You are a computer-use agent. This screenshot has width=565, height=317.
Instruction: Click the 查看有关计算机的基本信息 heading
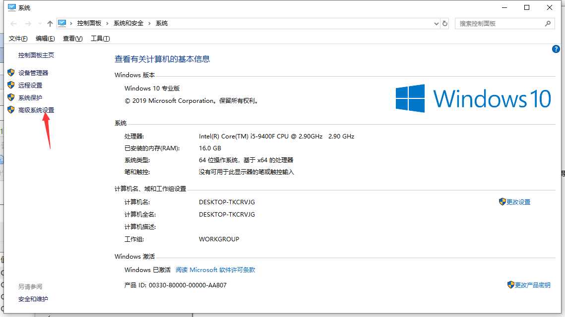pyautogui.click(x=162, y=59)
